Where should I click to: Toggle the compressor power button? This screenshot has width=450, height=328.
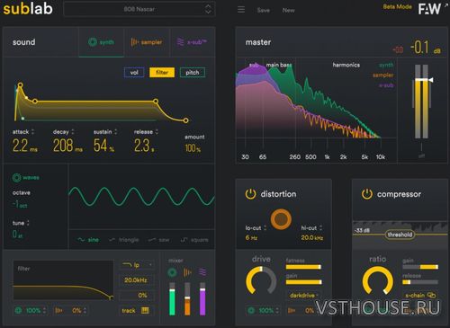pyautogui.click(x=366, y=194)
